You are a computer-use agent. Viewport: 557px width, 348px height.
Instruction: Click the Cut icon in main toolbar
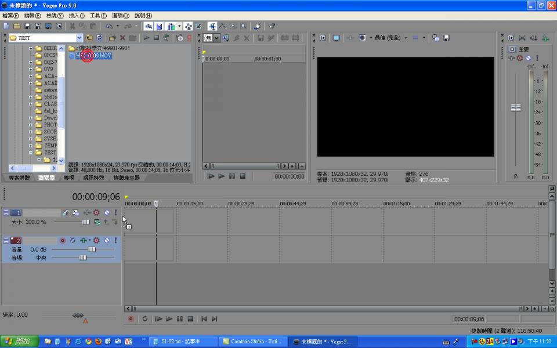click(72, 26)
